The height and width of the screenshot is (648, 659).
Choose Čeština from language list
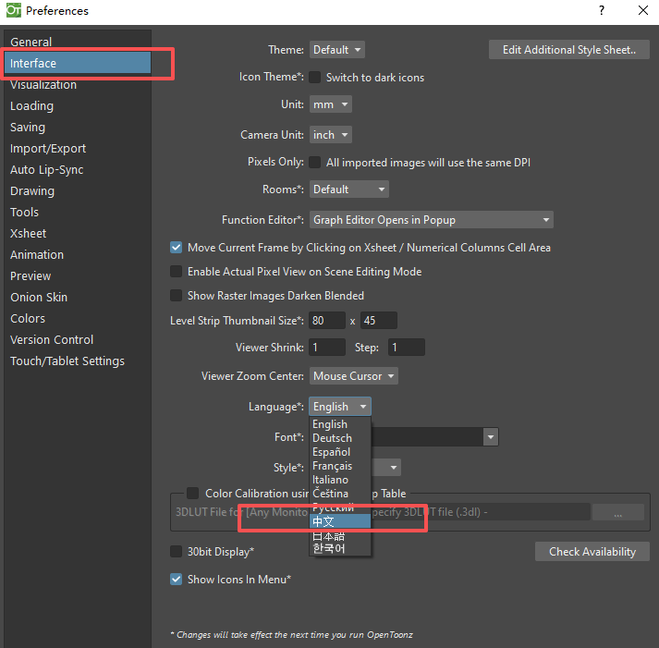340,494
